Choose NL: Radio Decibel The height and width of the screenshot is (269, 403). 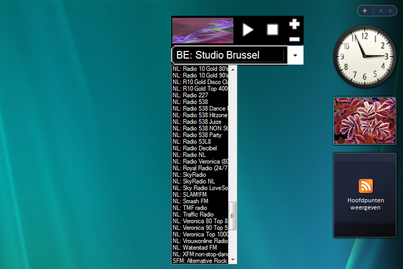[200, 148]
